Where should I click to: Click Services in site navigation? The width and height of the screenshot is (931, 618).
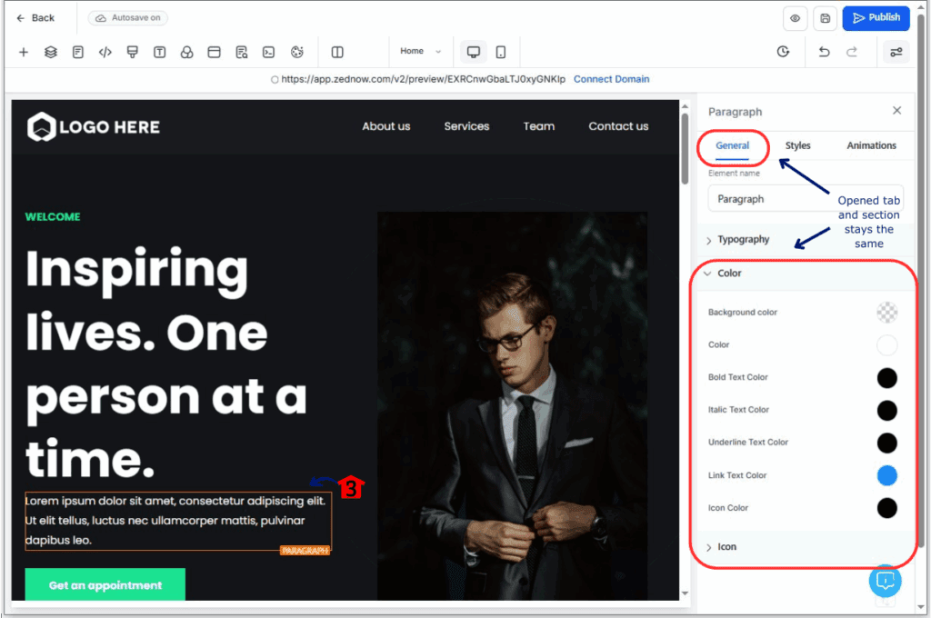pos(466,126)
